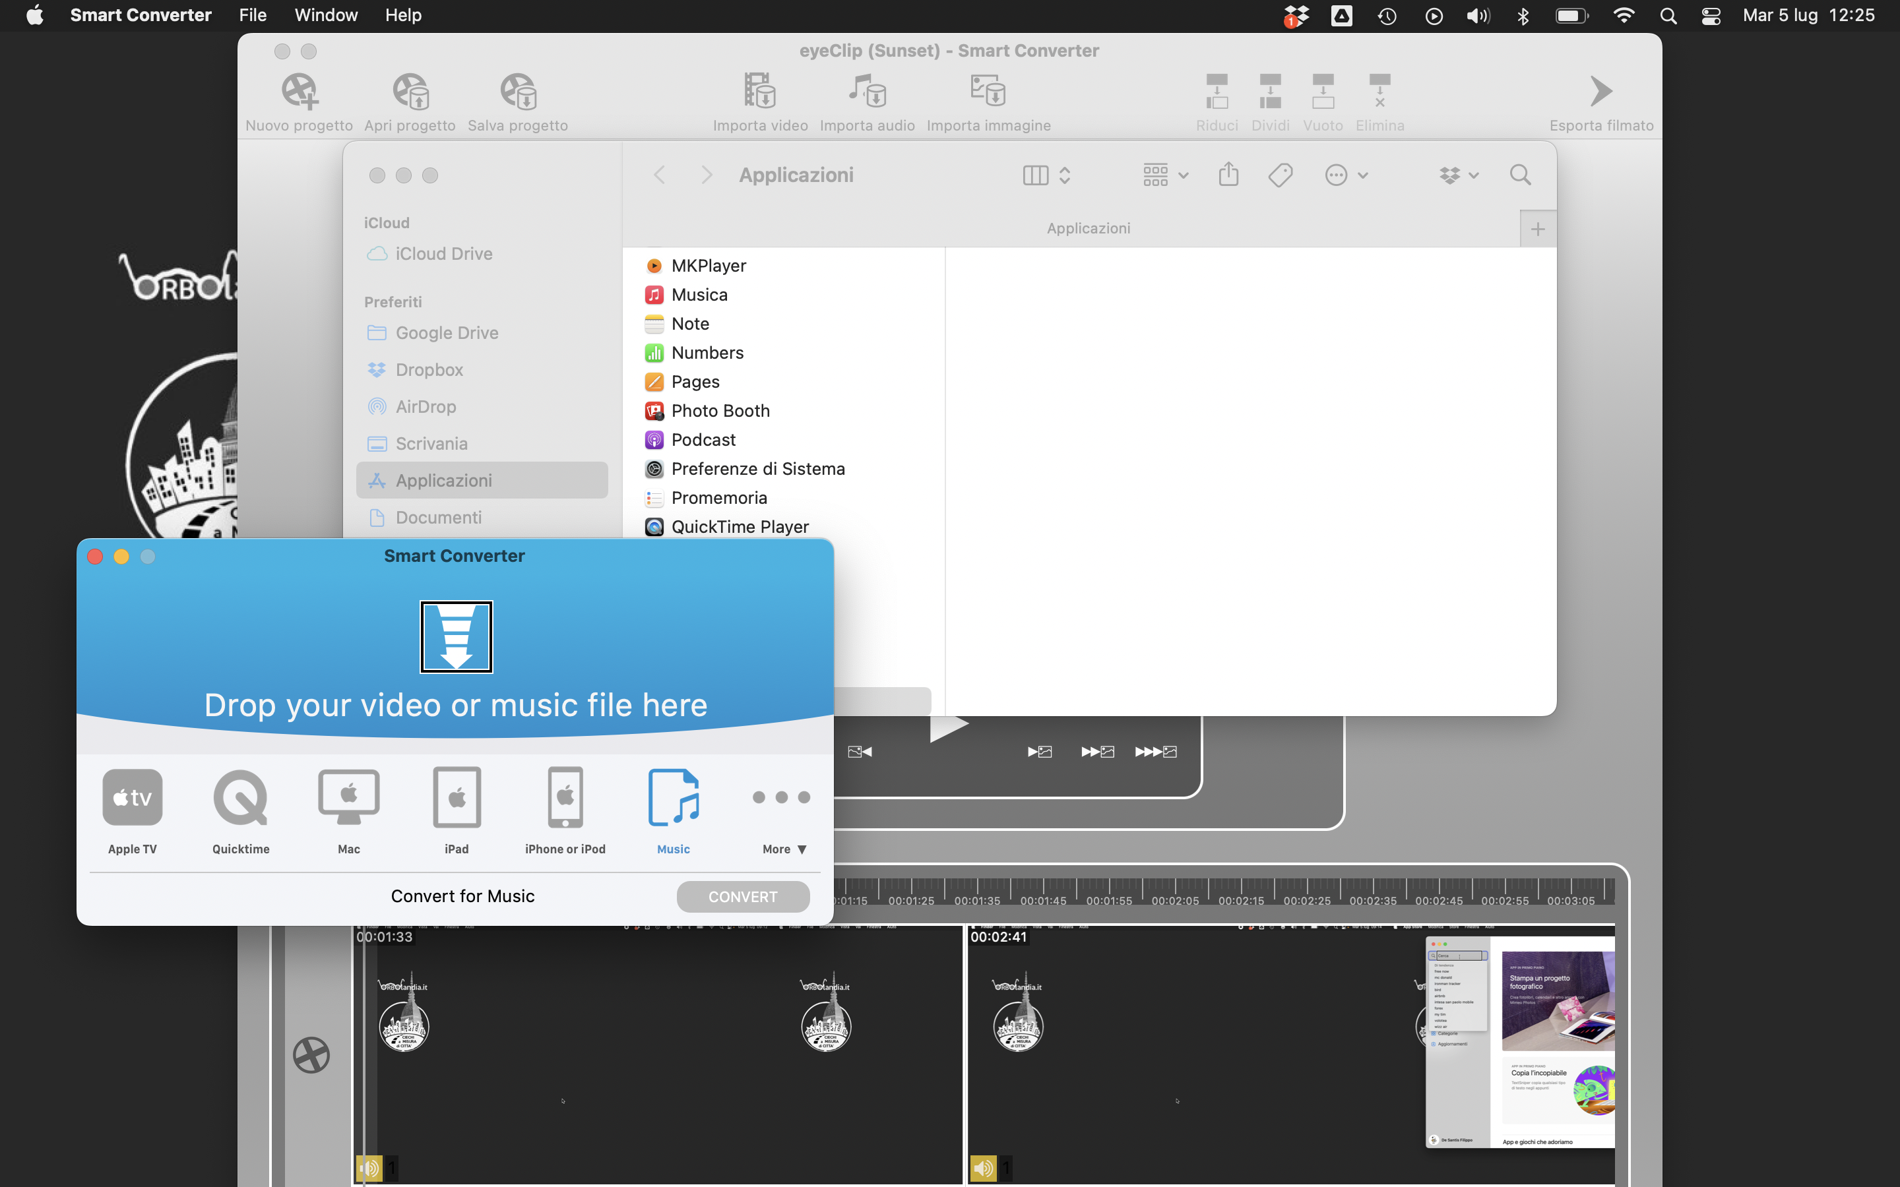
Task: Open Spotlight search in menu bar
Action: [x=1668, y=16]
